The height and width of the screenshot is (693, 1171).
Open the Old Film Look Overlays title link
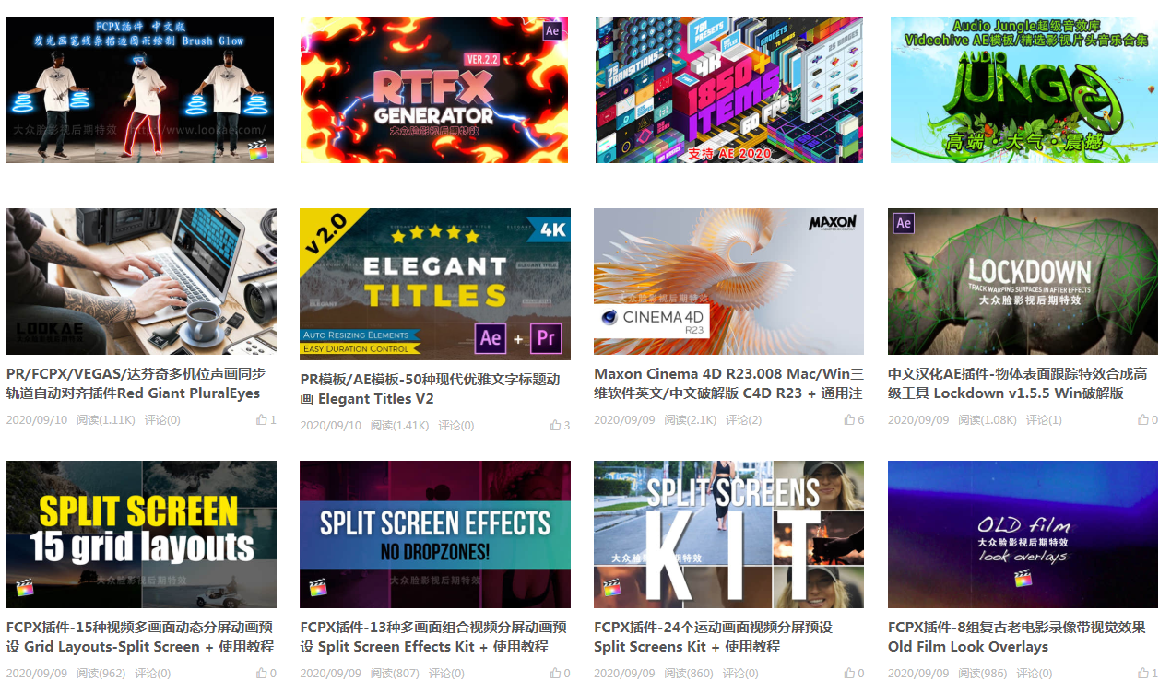pyautogui.click(x=1017, y=637)
